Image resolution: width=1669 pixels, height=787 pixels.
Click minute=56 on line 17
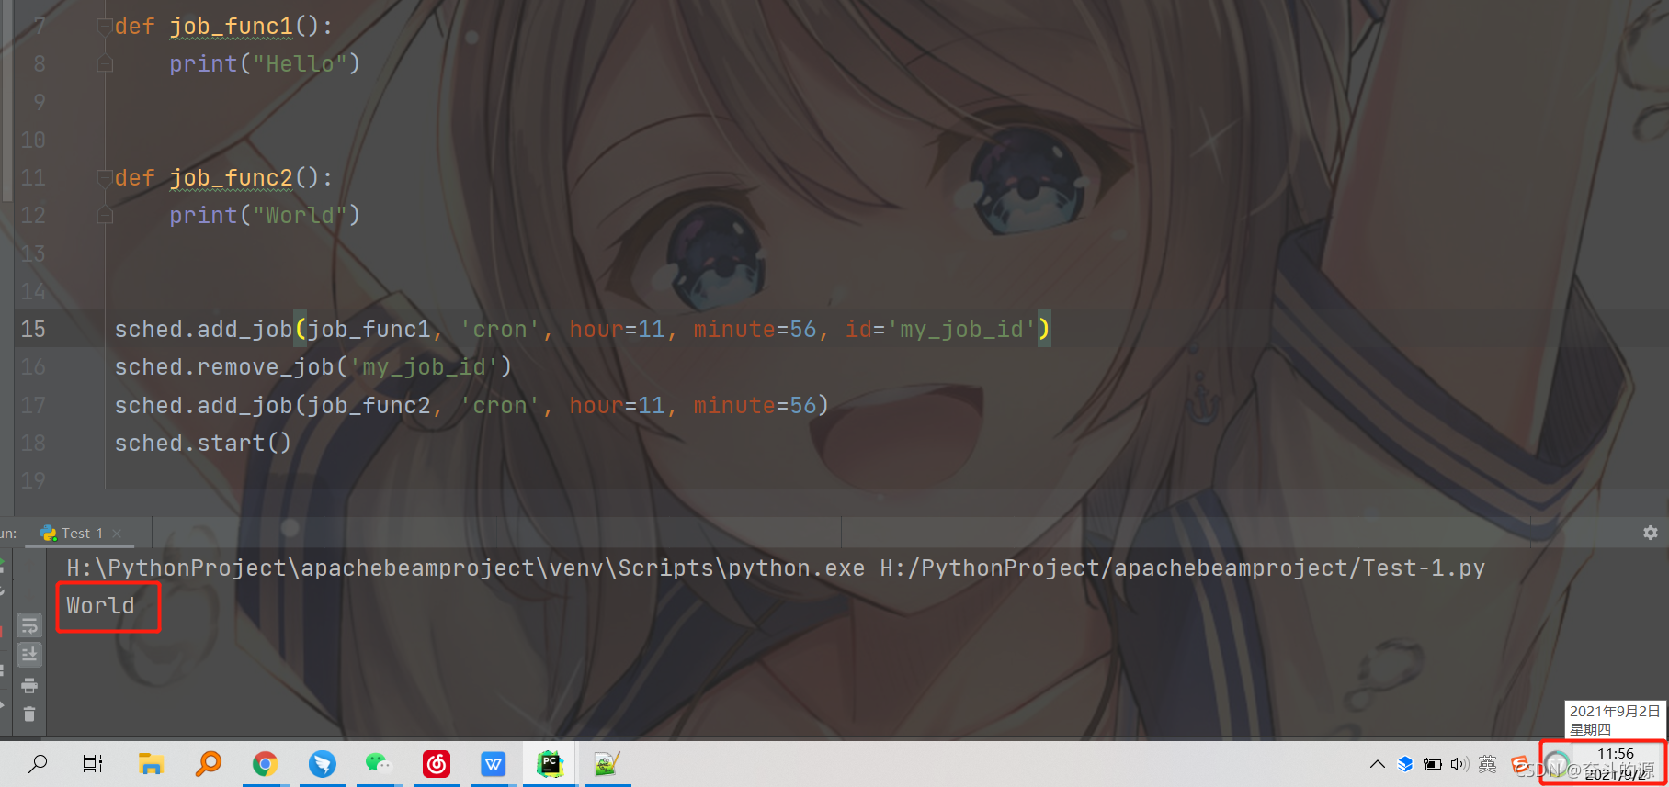[x=755, y=406]
